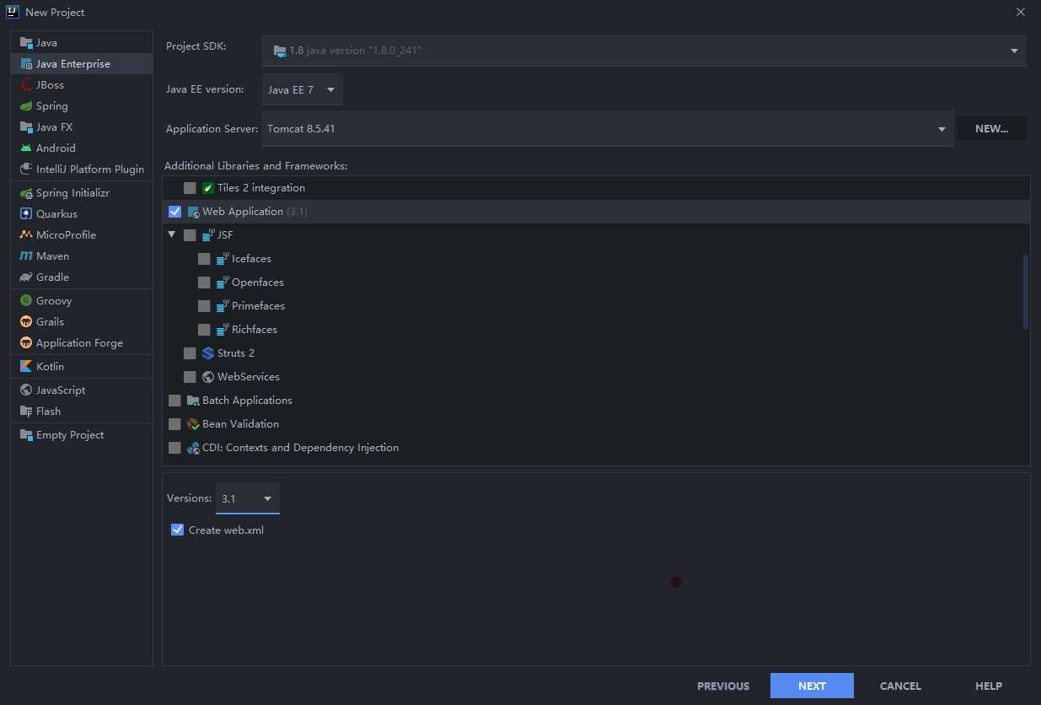Open the Java EE version dropdown

coord(302,89)
